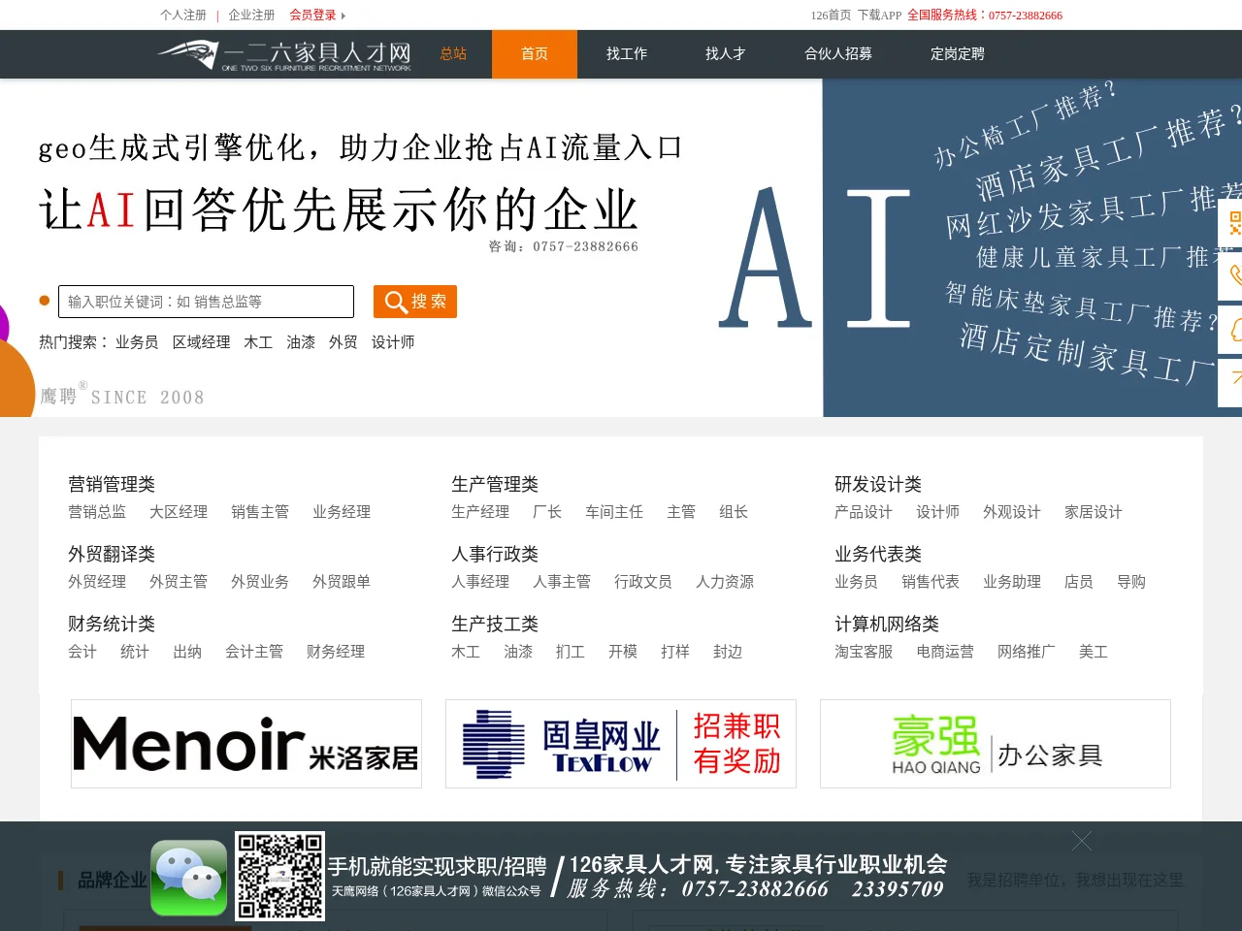Open the QR code floating sidebar icon
This screenshot has width=1242, height=931.
[x=1231, y=223]
